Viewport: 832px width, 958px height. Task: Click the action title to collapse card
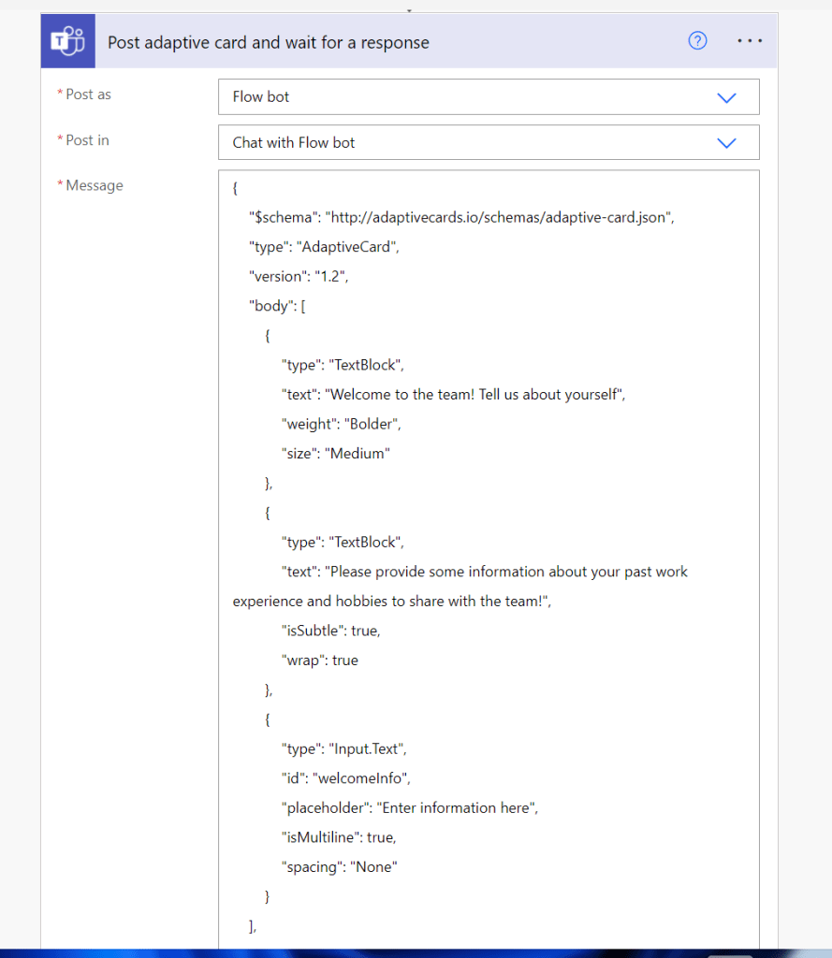point(269,42)
